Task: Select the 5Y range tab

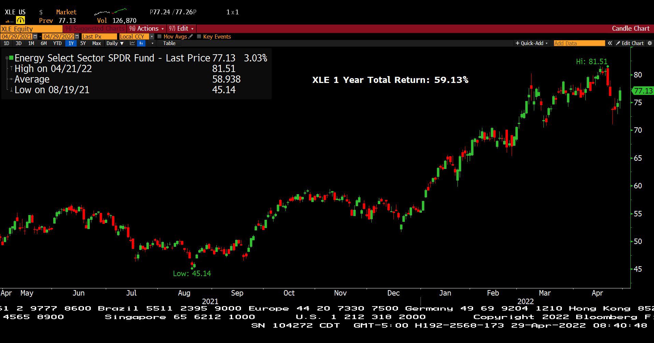Action: [83, 43]
